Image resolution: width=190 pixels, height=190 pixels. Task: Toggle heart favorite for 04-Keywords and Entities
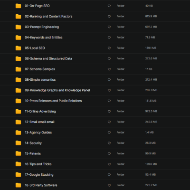coord(109,38)
